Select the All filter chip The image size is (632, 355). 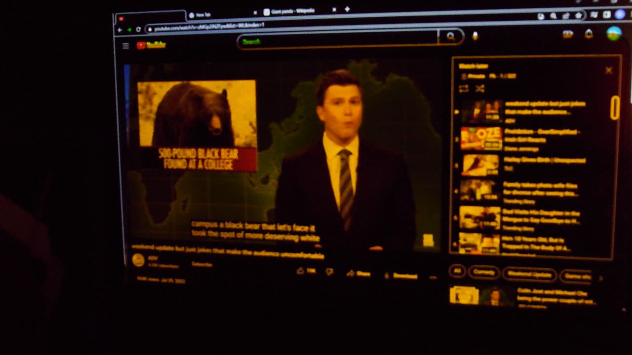(457, 271)
